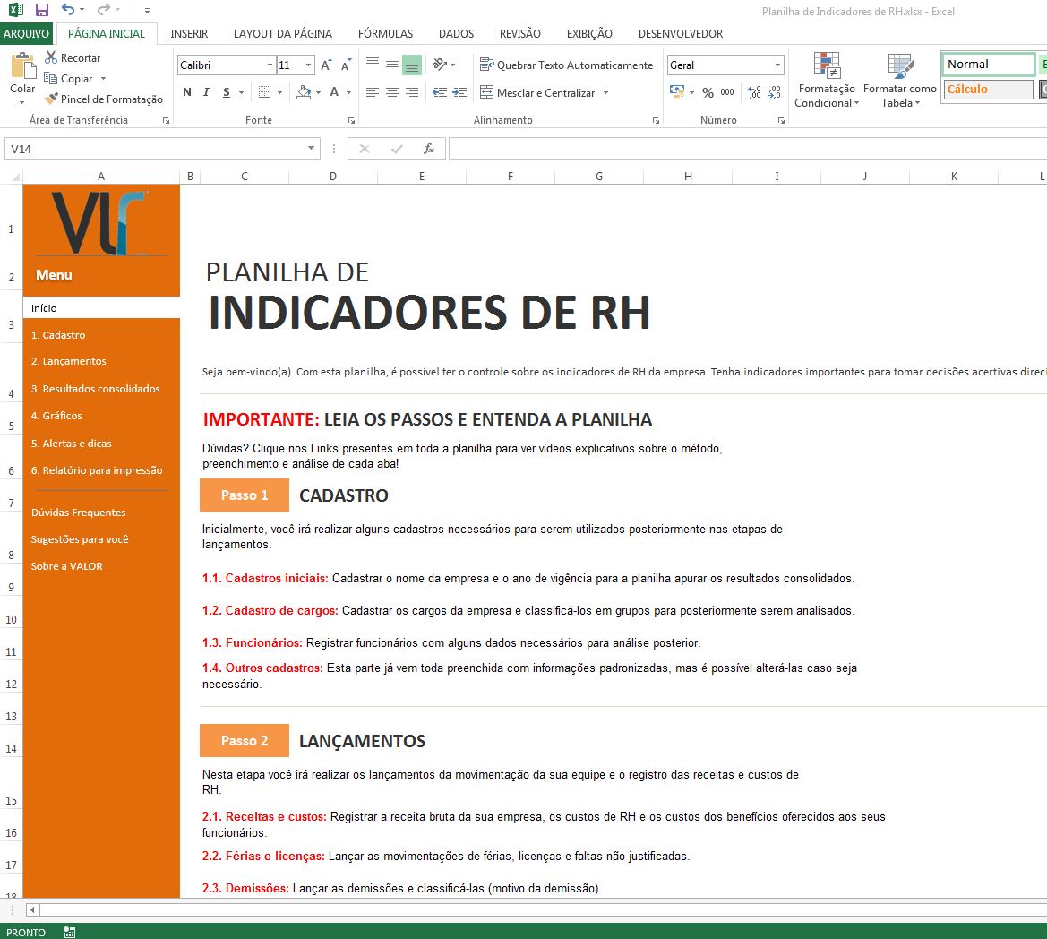The image size is (1047, 939).
Task: Open the ARQUIVO file tab
Action: 27,33
